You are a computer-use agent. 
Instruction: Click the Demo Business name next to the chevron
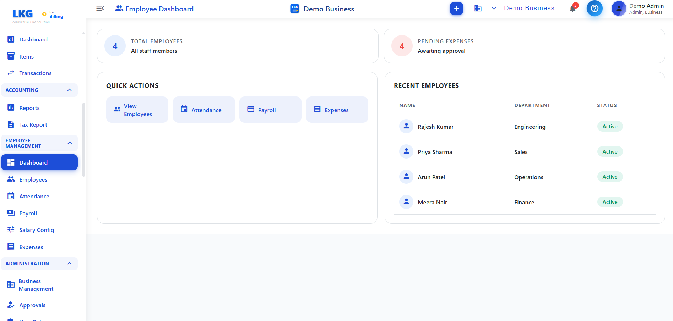[x=529, y=8]
